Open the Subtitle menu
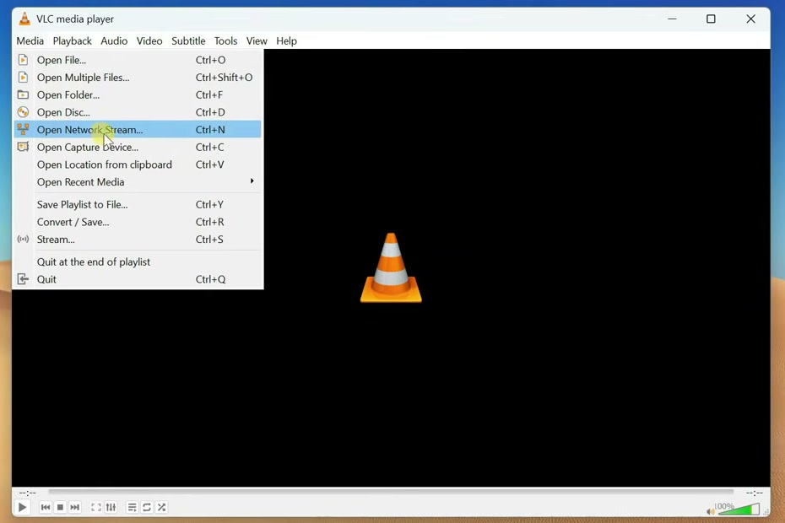The height and width of the screenshot is (523, 785). (x=188, y=41)
